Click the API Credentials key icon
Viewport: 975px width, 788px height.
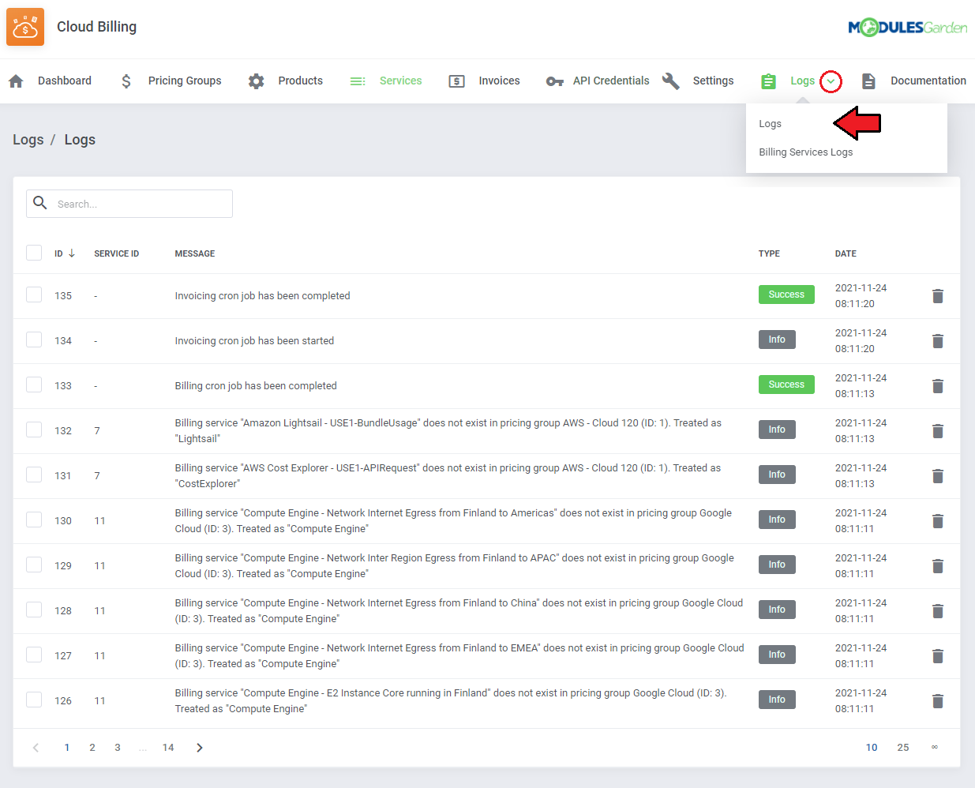(555, 81)
